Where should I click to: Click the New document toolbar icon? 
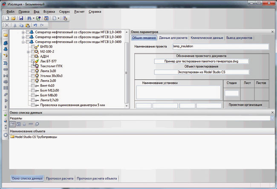click(x=7, y=19)
